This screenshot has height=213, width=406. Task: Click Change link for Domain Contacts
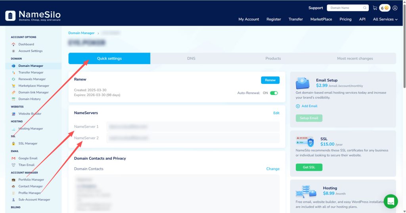coord(273,169)
